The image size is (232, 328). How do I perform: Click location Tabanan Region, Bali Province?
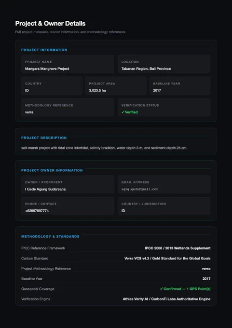point(146,68)
